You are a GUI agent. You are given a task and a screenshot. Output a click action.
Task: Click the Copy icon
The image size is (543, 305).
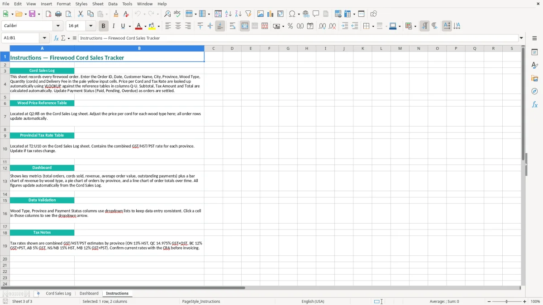[x=90, y=14]
